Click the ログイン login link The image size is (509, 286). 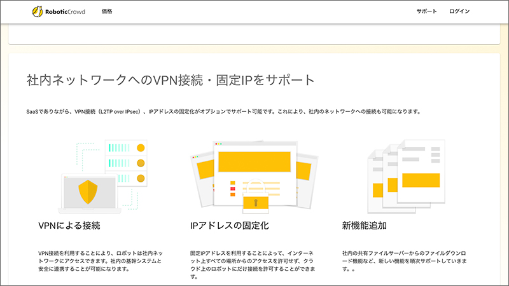point(459,11)
